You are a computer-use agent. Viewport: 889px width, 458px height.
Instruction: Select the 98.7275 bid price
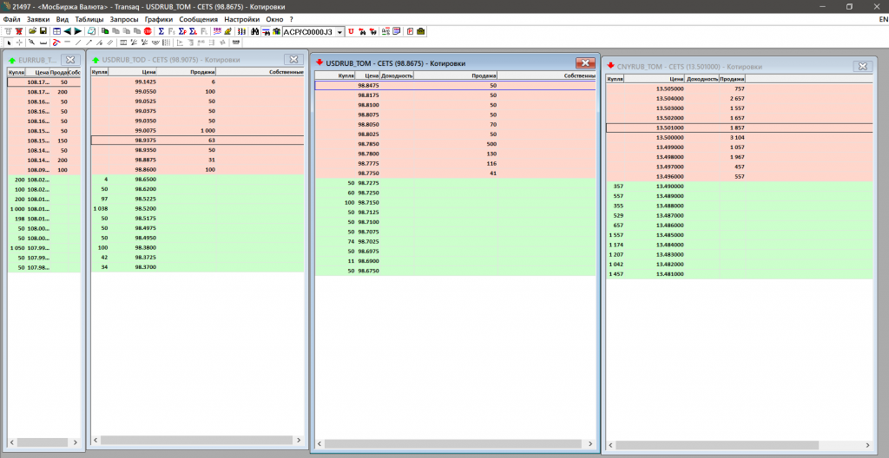pos(368,183)
